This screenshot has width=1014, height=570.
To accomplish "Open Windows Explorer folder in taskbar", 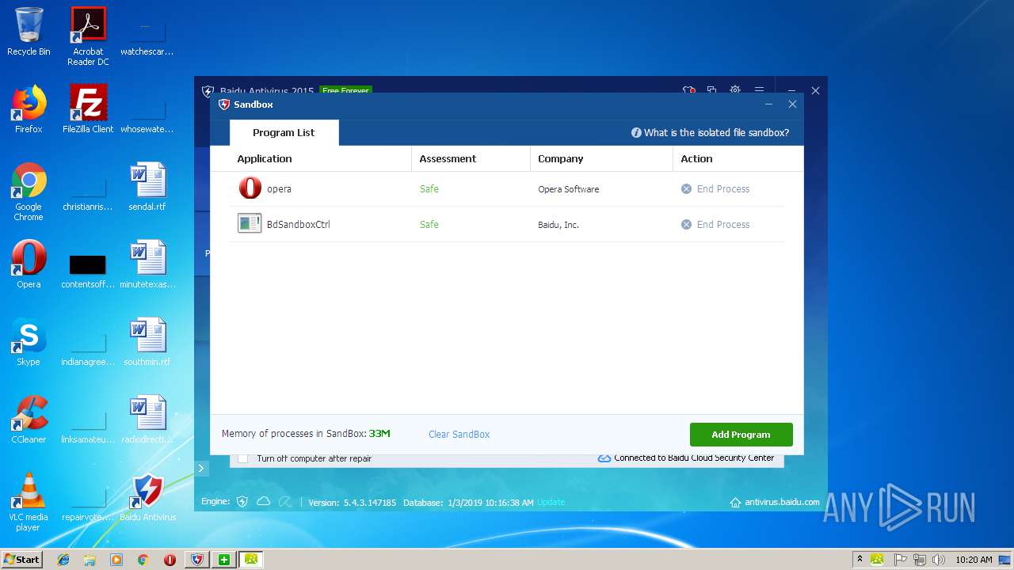I will point(90,560).
